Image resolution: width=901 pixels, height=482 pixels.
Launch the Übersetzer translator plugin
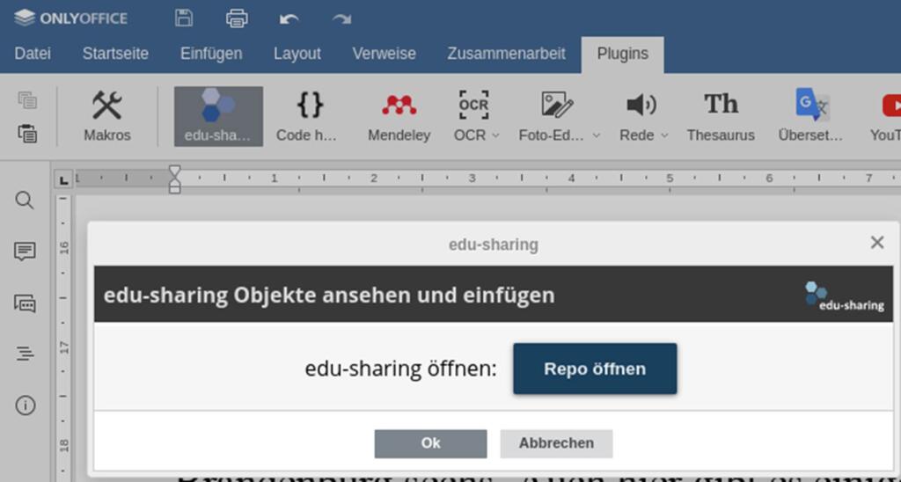click(x=810, y=117)
